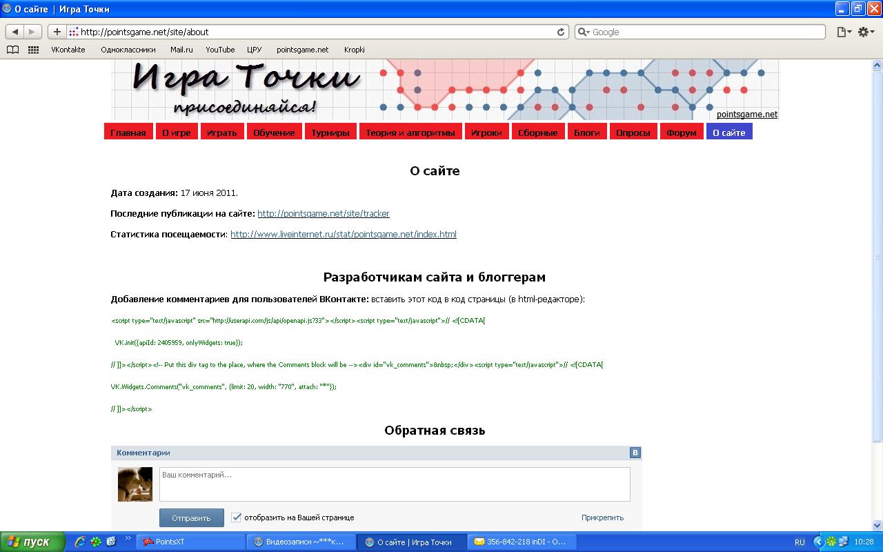This screenshot has width=883, height=552.
Task: Open the Windows пуск start button
Action: coord(32,542)
